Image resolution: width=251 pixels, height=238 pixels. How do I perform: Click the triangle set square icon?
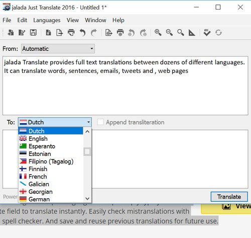tap(192, 33)
